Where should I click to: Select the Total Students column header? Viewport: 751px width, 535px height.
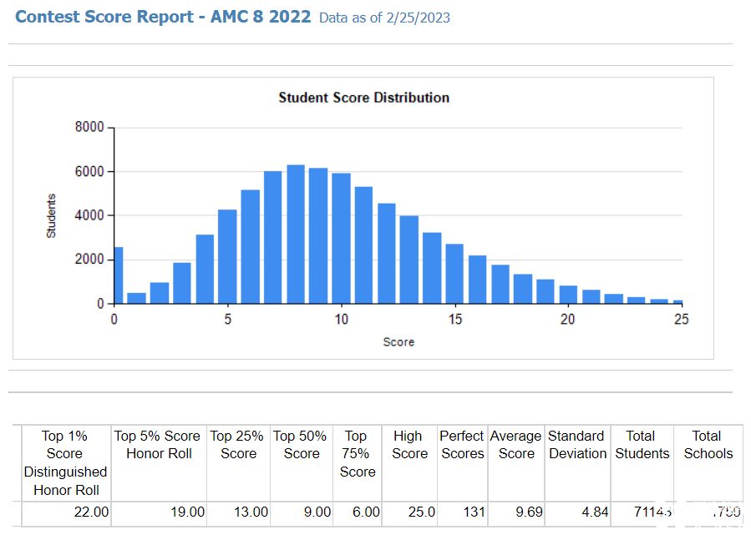tap(642, 445)
